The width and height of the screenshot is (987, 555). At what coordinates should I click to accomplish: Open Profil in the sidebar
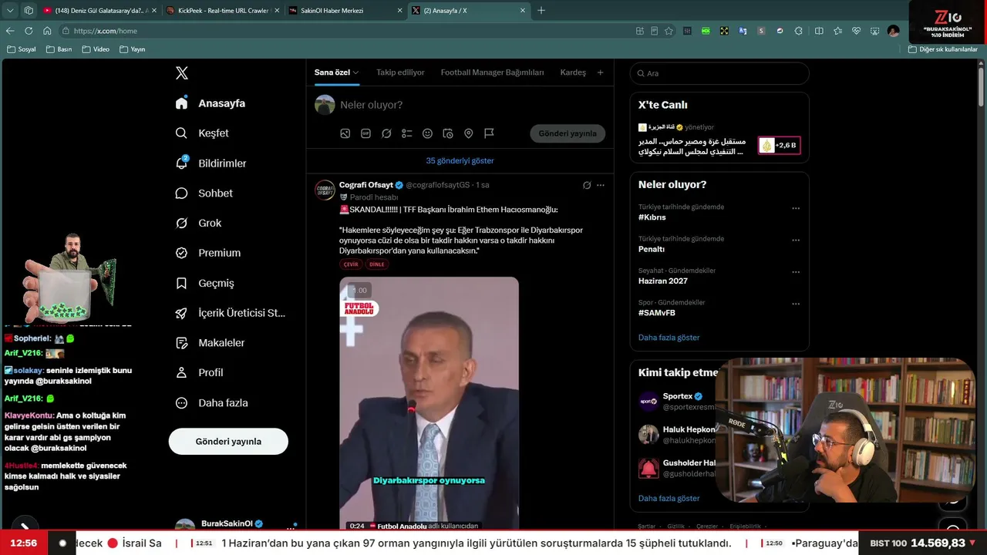(x=199, y=372)
